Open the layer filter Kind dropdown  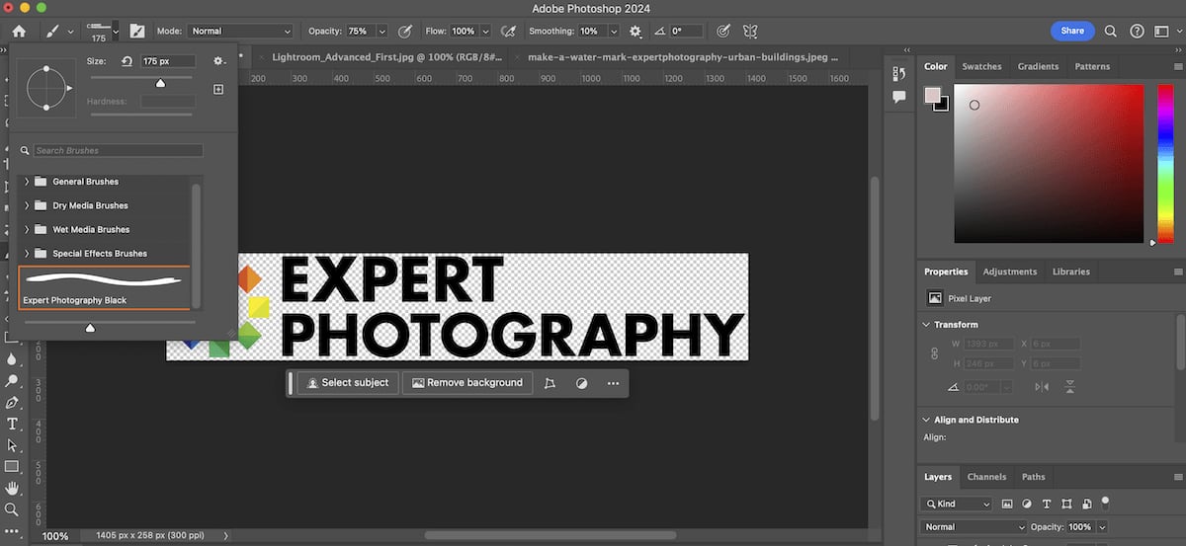click(x=957, y=504)
